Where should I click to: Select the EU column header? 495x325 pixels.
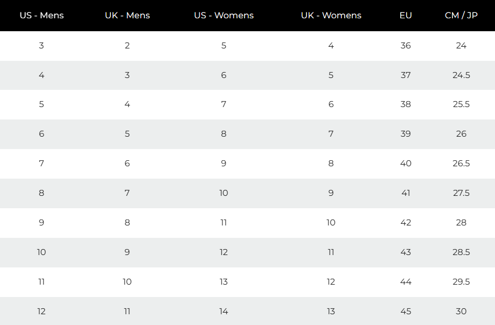pos(406,15)
